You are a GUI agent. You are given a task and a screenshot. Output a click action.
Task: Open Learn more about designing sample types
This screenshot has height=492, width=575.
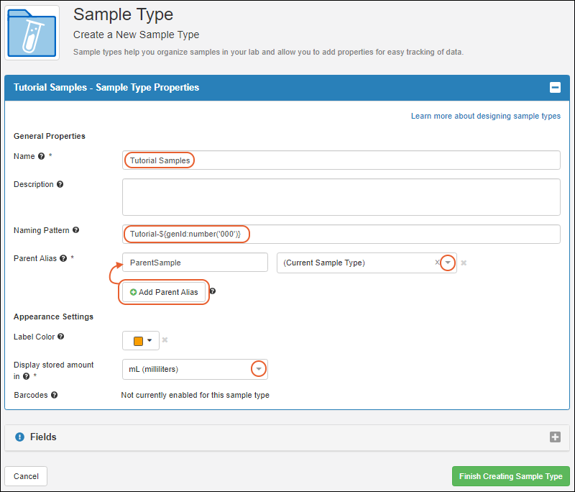485,116
